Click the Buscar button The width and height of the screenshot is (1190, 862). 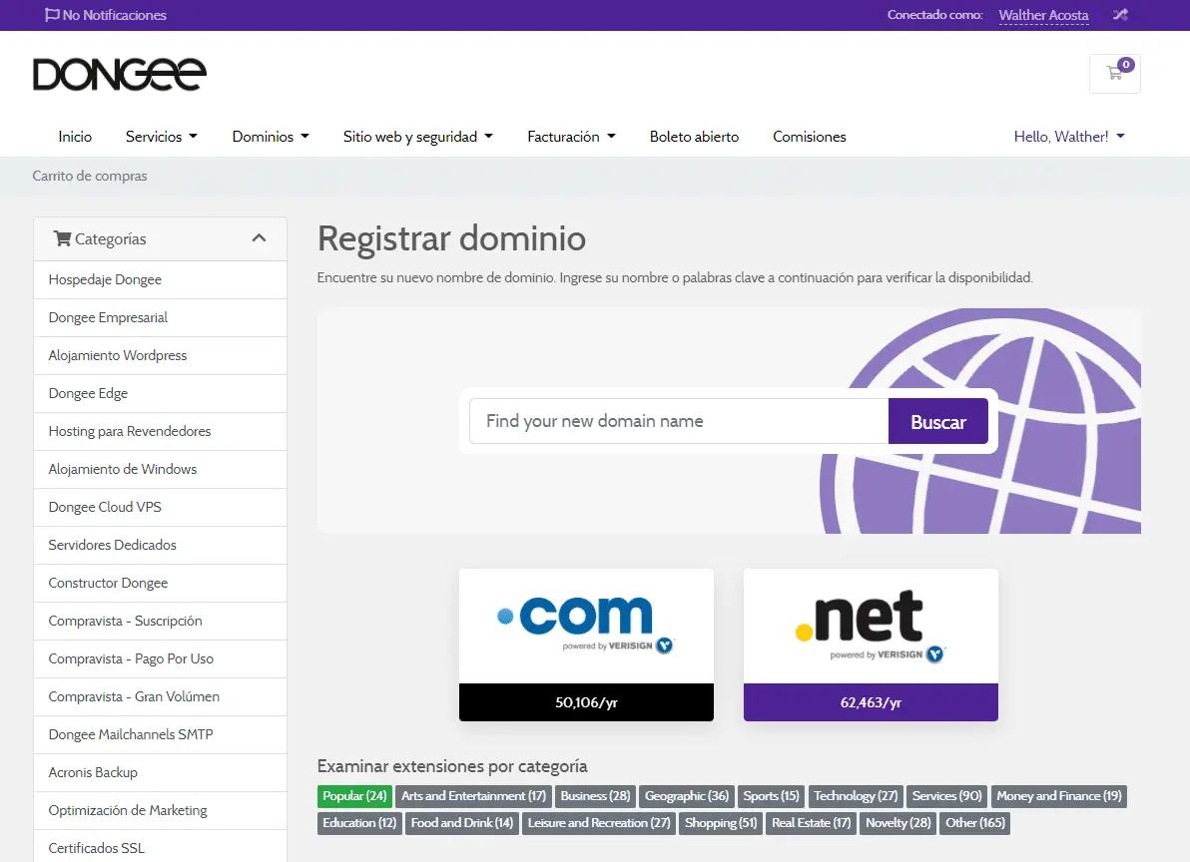pyautogui.click(x=938, y=422)
